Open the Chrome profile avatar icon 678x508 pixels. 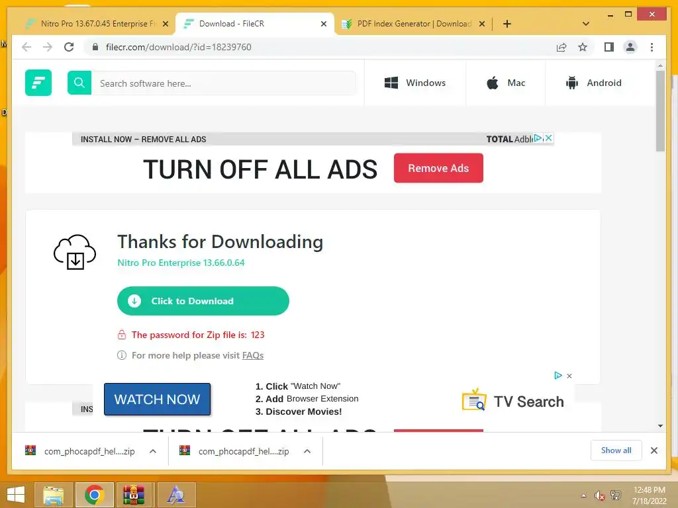[630, 47]
